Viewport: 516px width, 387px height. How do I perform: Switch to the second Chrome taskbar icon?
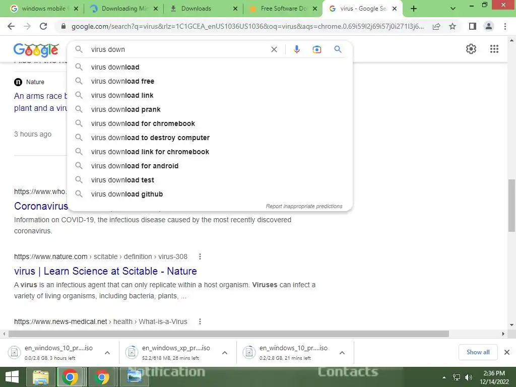(102, 377)
